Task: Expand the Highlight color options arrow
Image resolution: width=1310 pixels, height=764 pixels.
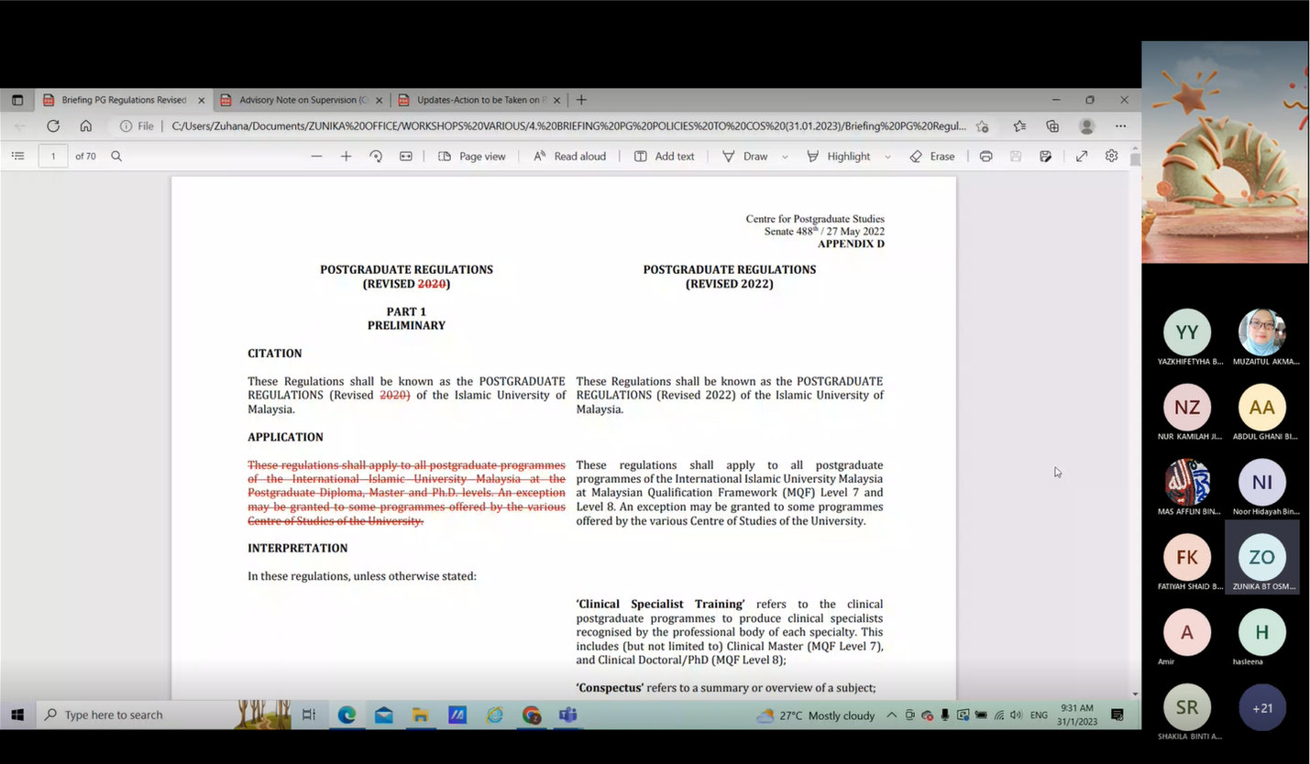Action: pos(887,157)
